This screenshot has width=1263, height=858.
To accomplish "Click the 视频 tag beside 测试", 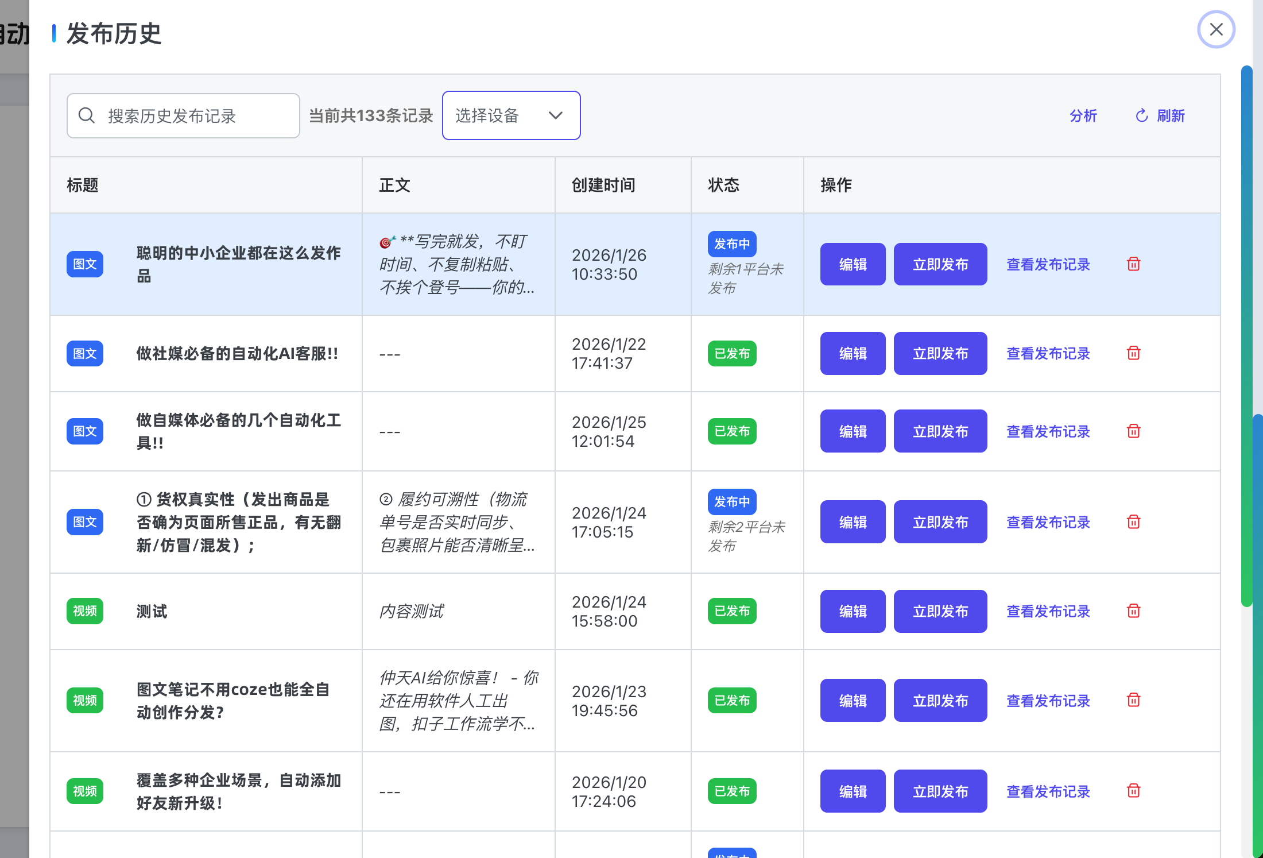I will coord(85,611).
